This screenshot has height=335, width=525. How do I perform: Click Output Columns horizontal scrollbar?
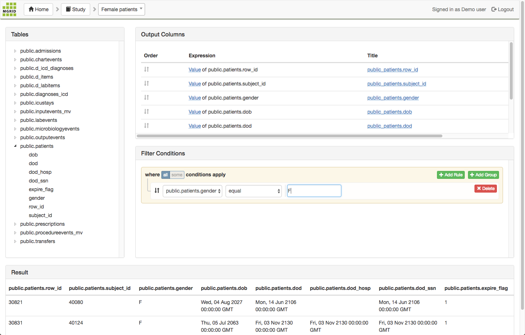click(x=289, y=136)
